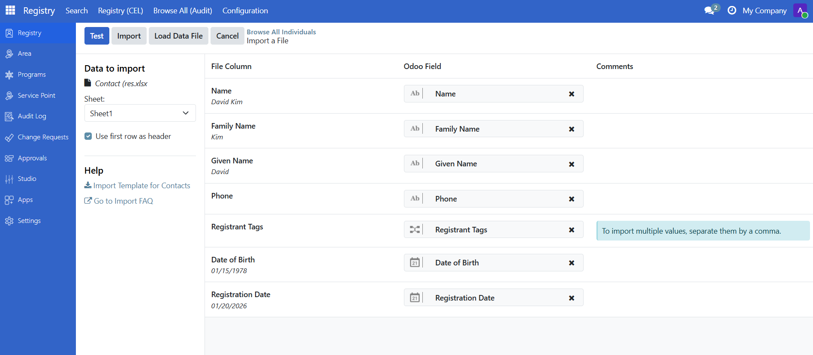Open Browse All (Audit) menu
The image size is (813, 355).
183,11
